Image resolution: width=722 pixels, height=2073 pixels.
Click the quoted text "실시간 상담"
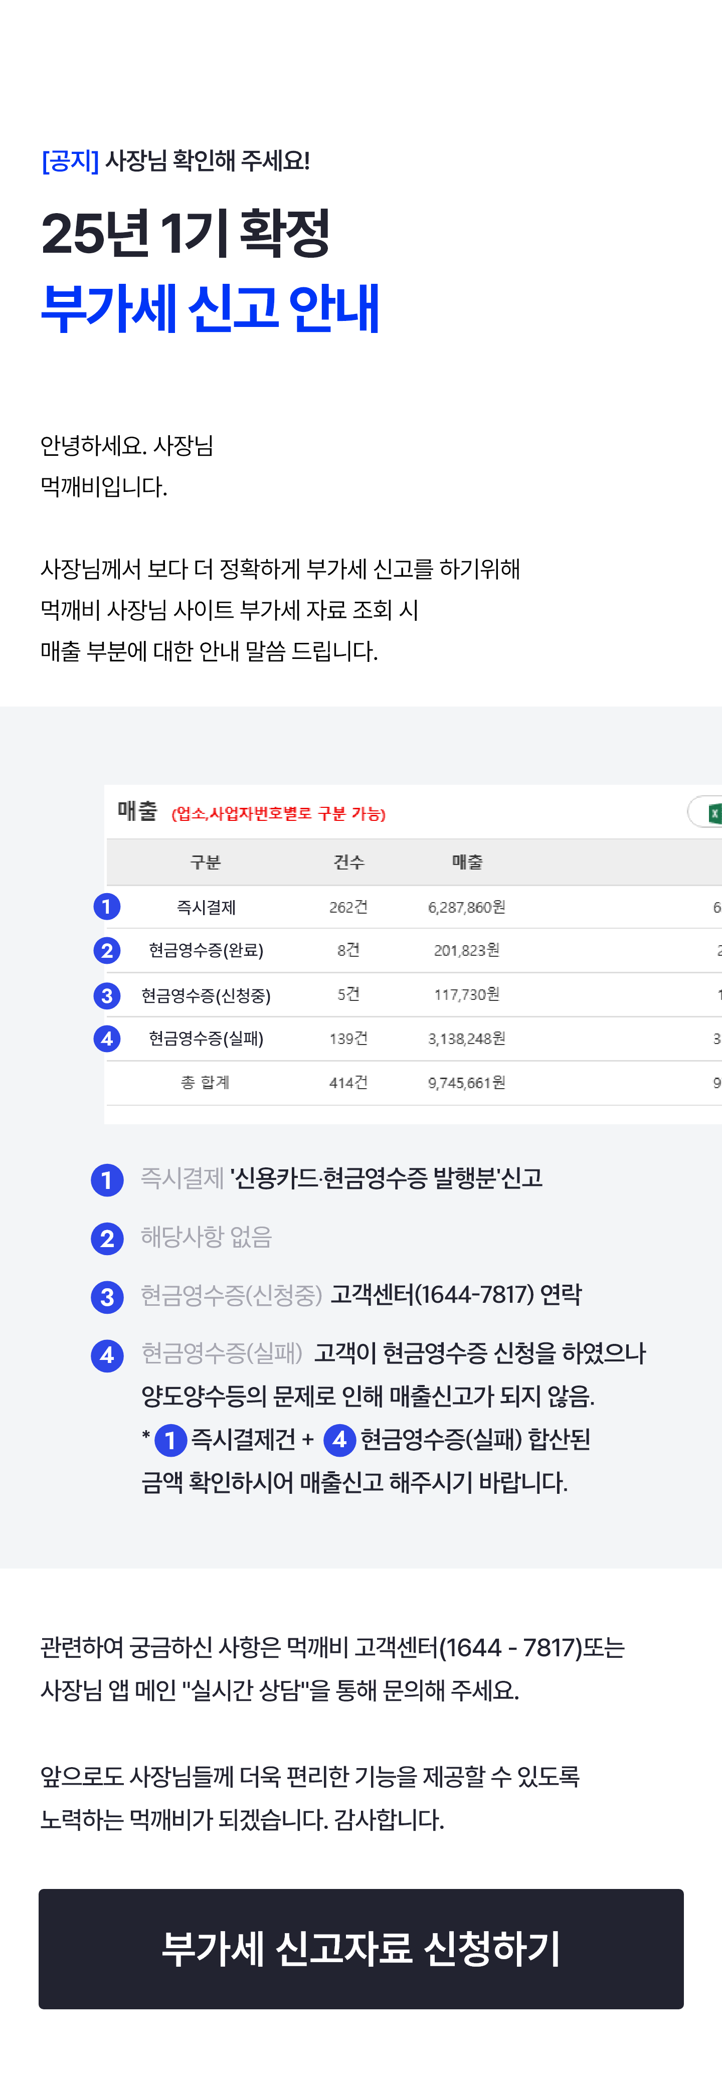pos(246,1690)
